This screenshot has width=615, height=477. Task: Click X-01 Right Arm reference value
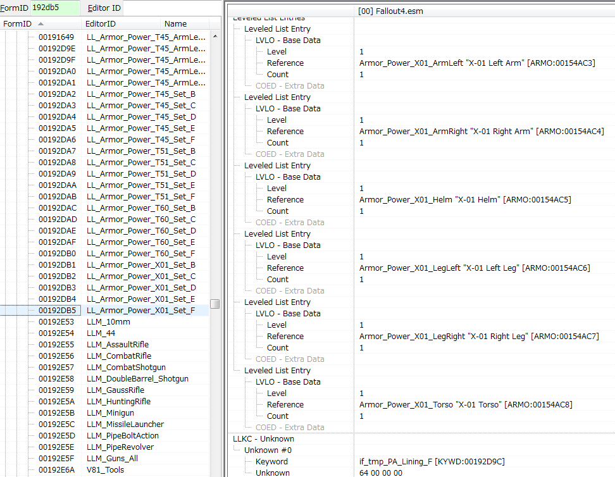[x=481, y=131]
